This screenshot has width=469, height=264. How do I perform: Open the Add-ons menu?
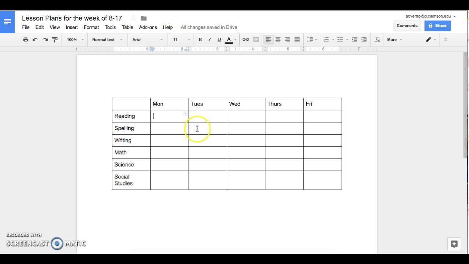(x=148, y=27)
